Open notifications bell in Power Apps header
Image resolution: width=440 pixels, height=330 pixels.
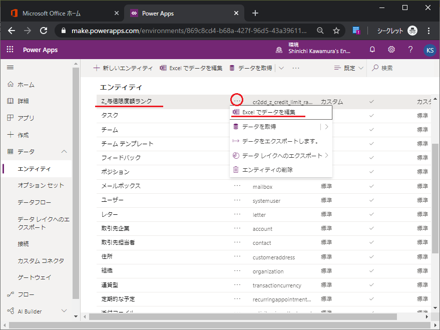tap(372, 50)
